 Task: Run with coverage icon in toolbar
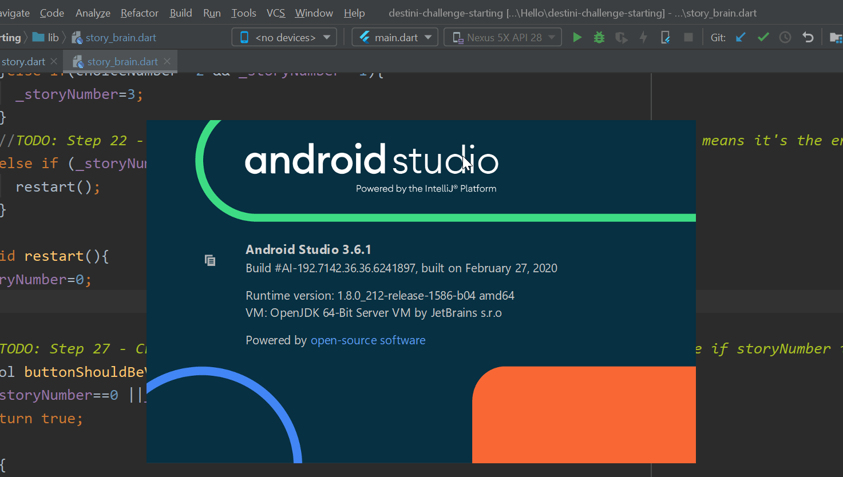tap(621, 38)
